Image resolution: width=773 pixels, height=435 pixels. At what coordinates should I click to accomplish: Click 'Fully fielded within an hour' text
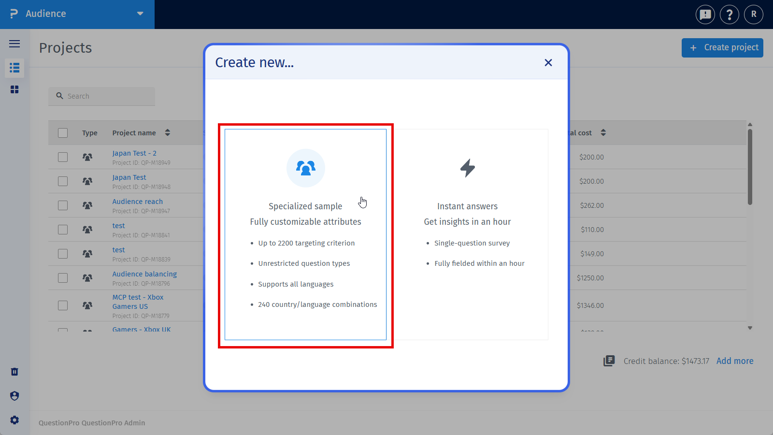tap(479, 263)
